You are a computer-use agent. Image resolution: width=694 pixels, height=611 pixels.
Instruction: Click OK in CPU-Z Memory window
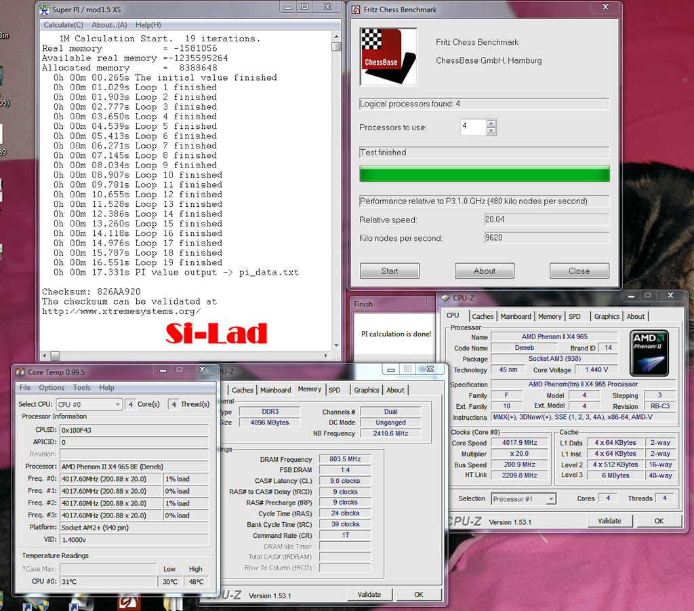point(419,595)
